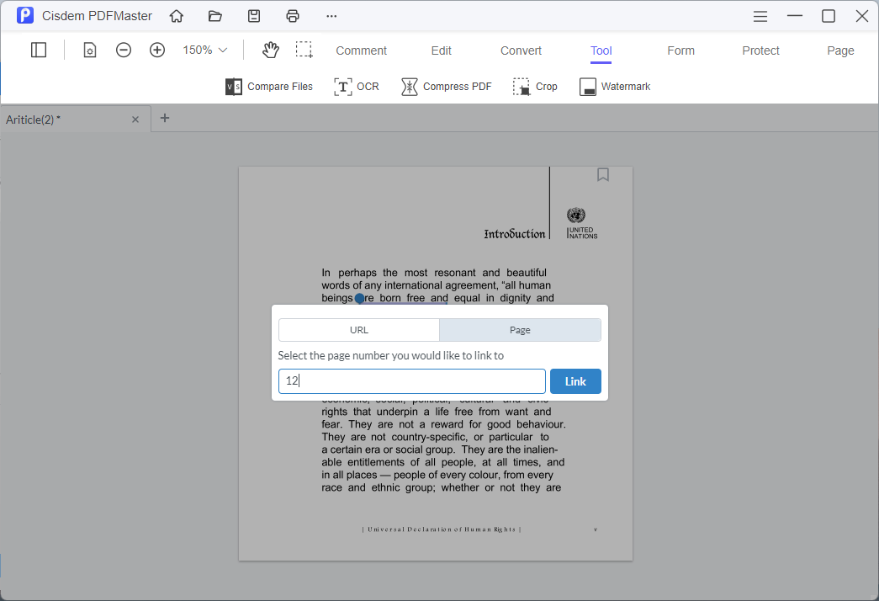
Task: Open the more options ellipsis
Action: pyautogui.click(x=331, y=16)
